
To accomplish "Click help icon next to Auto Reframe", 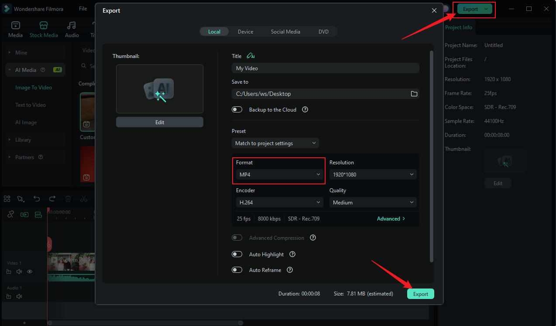I will pos(290,270).
